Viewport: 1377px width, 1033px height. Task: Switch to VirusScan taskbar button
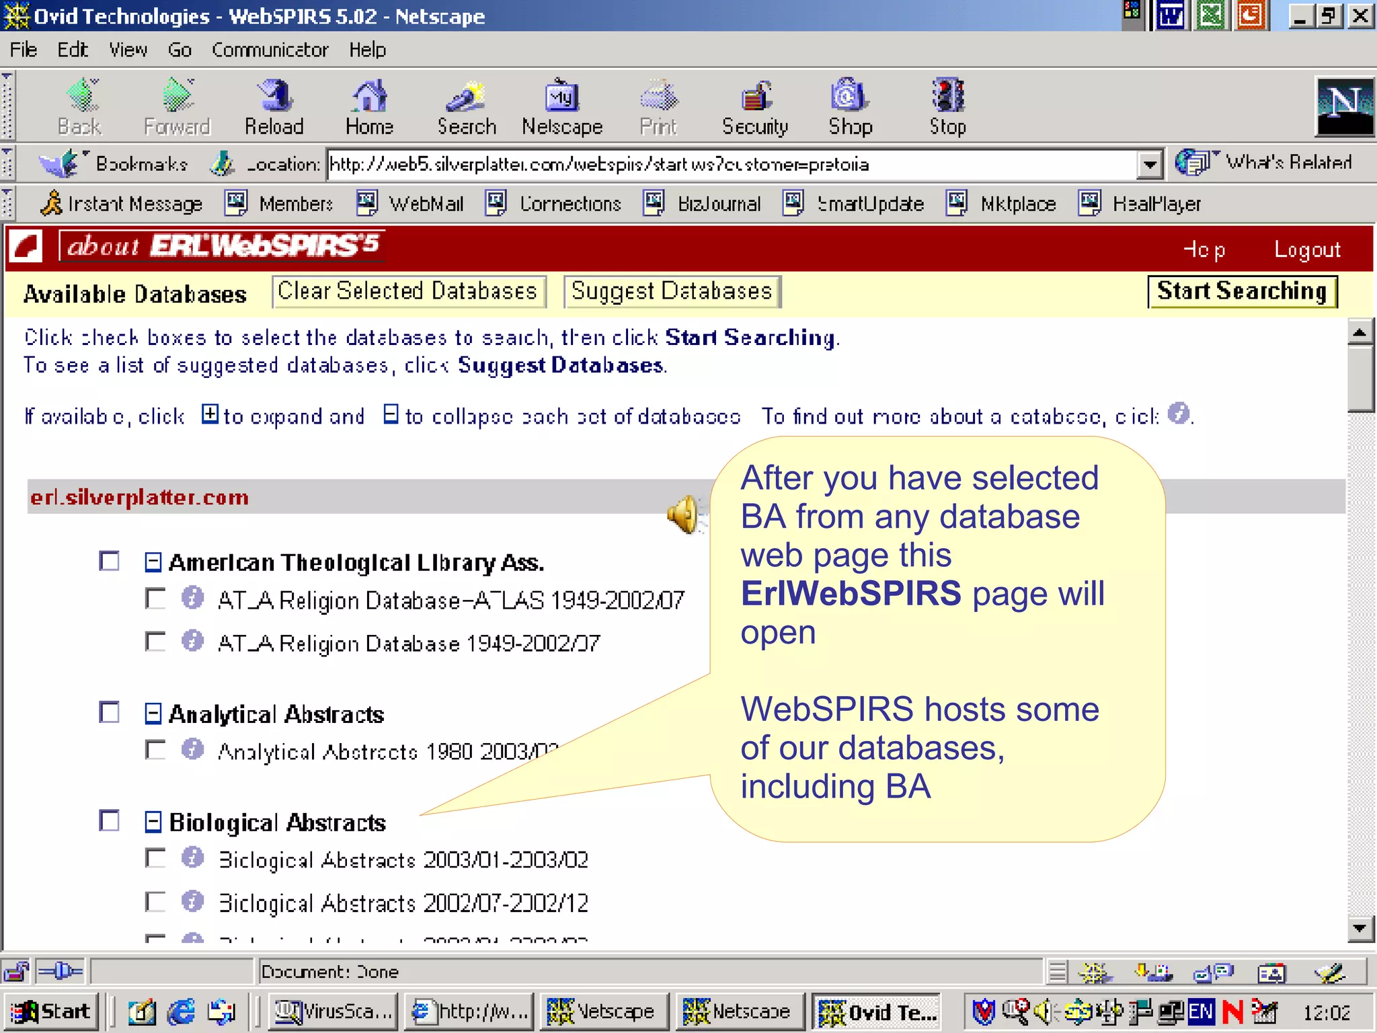(x=333, y=1011)
